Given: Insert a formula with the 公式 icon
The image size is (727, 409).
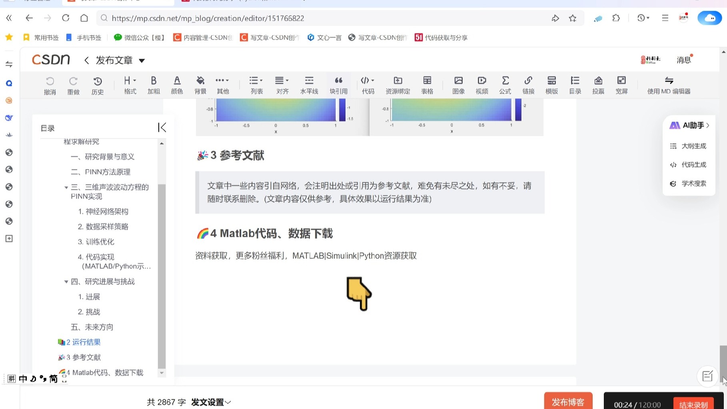Looking at the screenshot, I should pos(505,84).
